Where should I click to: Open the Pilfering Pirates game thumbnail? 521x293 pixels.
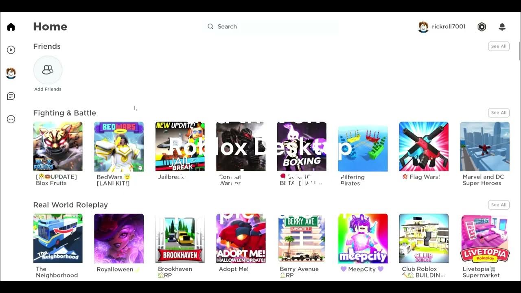(x=363, y=147)
